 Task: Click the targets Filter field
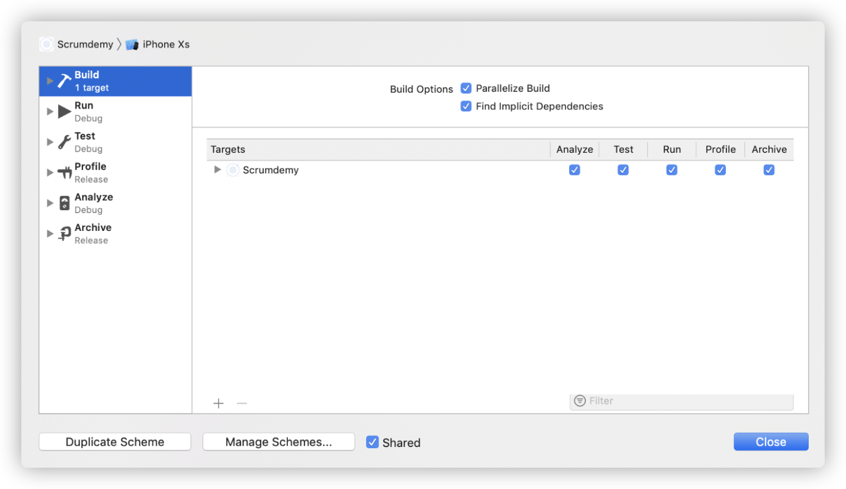pos(681,401)
